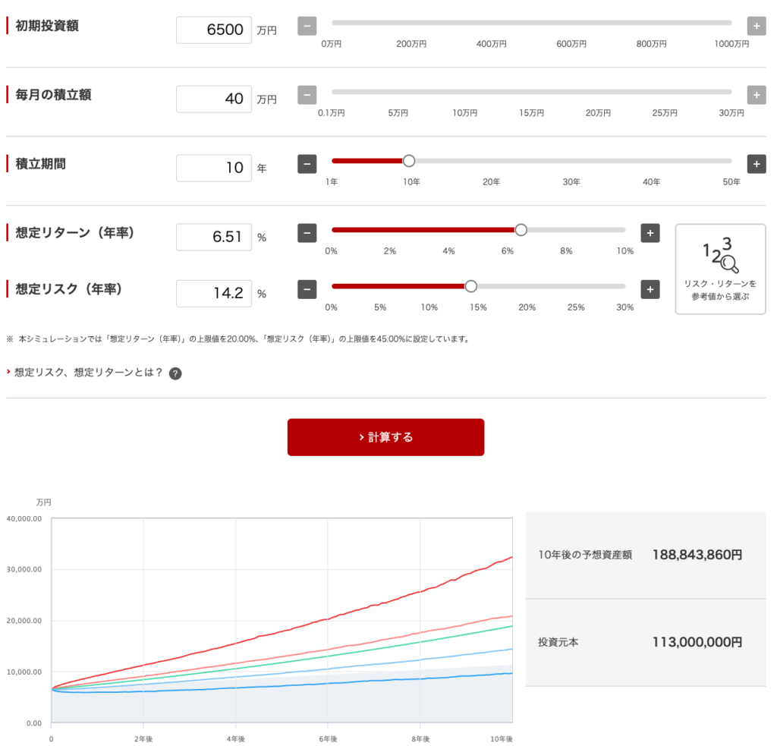Image resolution: width=777 pixels, height=746 pixels.
Task: Open リスク・リターンを参考値から選ぶ panel
Action: tap(720, 269)
